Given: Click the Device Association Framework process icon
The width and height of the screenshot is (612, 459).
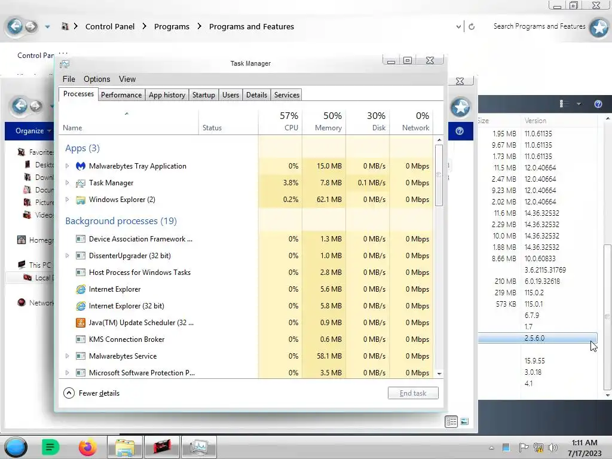Looking at the screenshot, I should (81, 239).
